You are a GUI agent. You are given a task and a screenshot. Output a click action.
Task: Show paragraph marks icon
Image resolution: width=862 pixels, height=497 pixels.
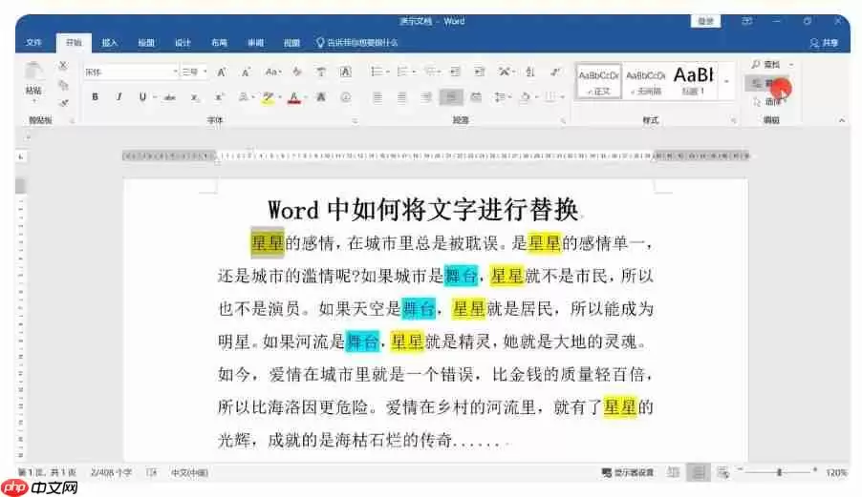tap(555, 72)
